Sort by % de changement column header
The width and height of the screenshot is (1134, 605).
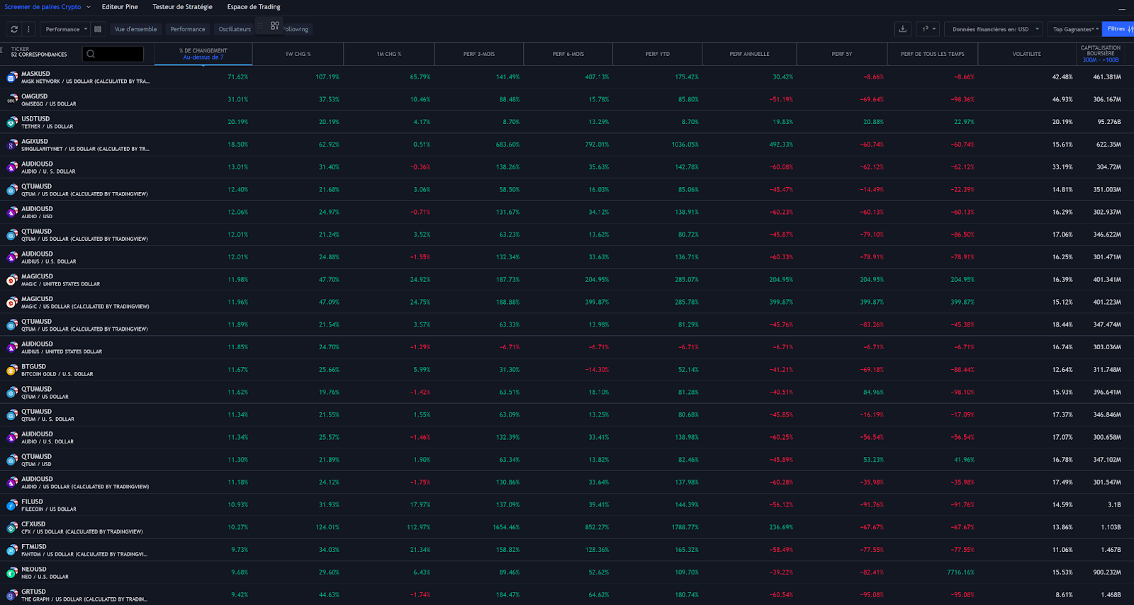click(x=203, y=54)
